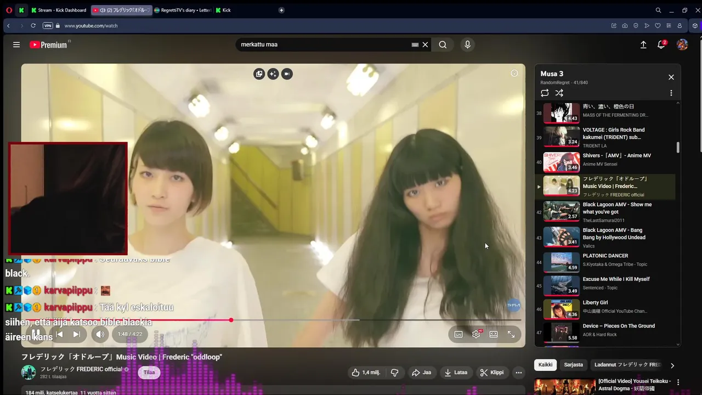Open the upload/create video button
Viewport: 702px width, 395px height.
(643, 44)
